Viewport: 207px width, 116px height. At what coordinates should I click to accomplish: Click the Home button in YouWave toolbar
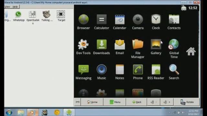click(x=92, y=102)
